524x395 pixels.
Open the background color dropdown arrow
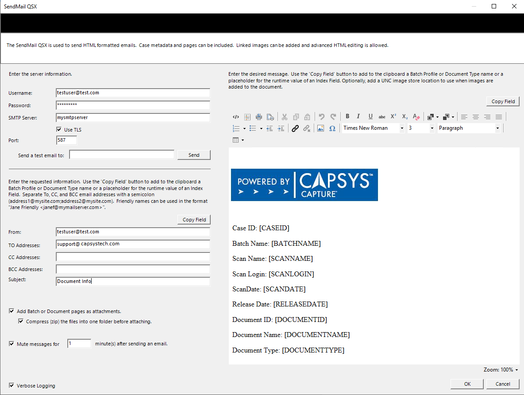click(x=453, y=117)
